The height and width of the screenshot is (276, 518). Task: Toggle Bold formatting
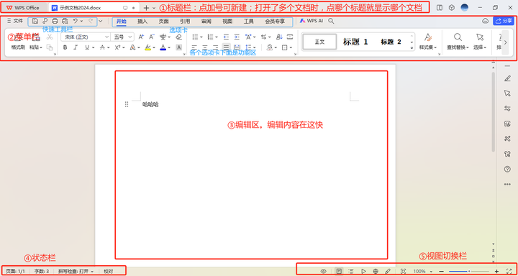[65, 47]
